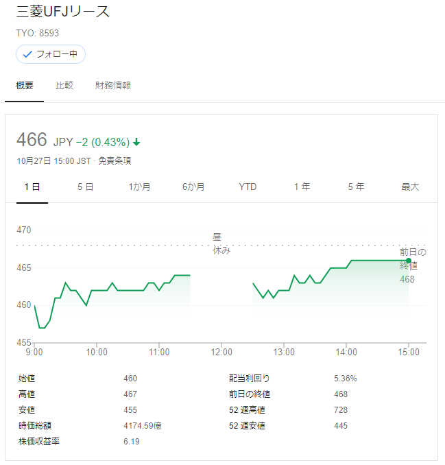Click the 昼休み lunch break label on chart
Screen dimensions: 445x465
coord(221,243)
